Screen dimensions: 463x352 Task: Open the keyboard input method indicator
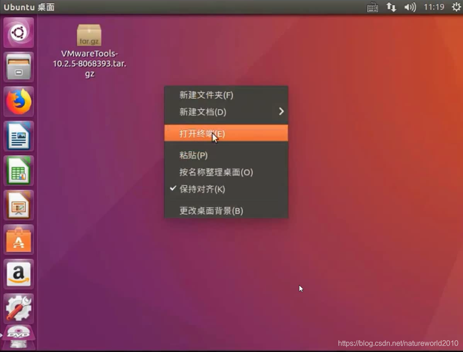[372, 7]
